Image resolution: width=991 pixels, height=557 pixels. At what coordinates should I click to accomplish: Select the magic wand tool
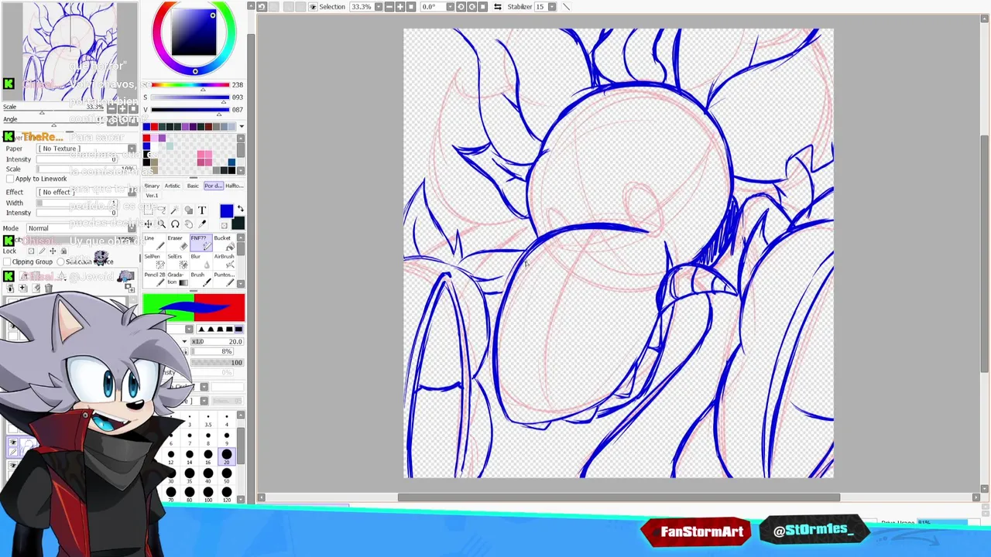click(175, 210)
